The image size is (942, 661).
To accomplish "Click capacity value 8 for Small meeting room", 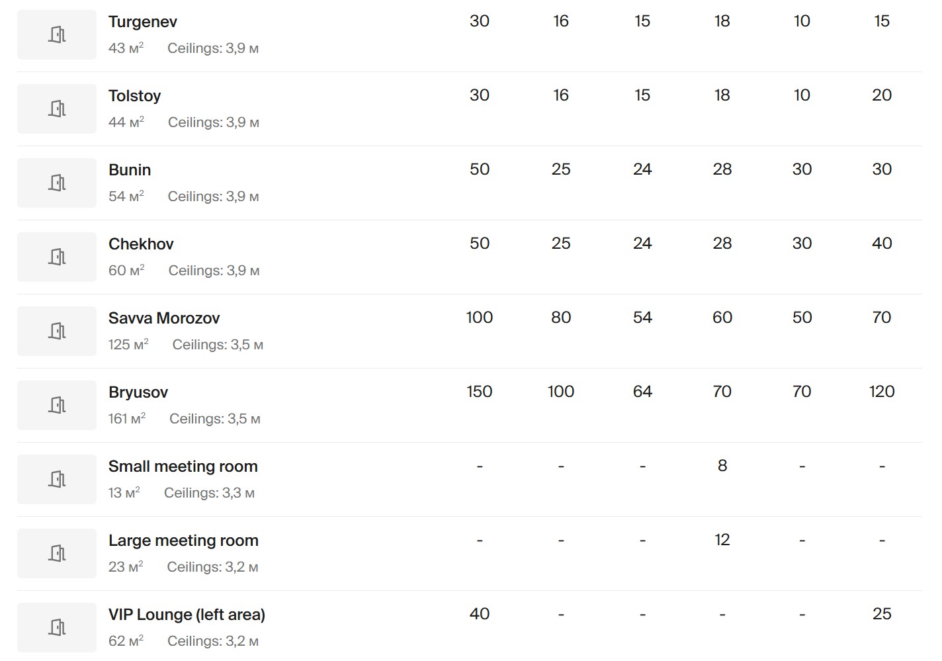I will pos(722,466).
